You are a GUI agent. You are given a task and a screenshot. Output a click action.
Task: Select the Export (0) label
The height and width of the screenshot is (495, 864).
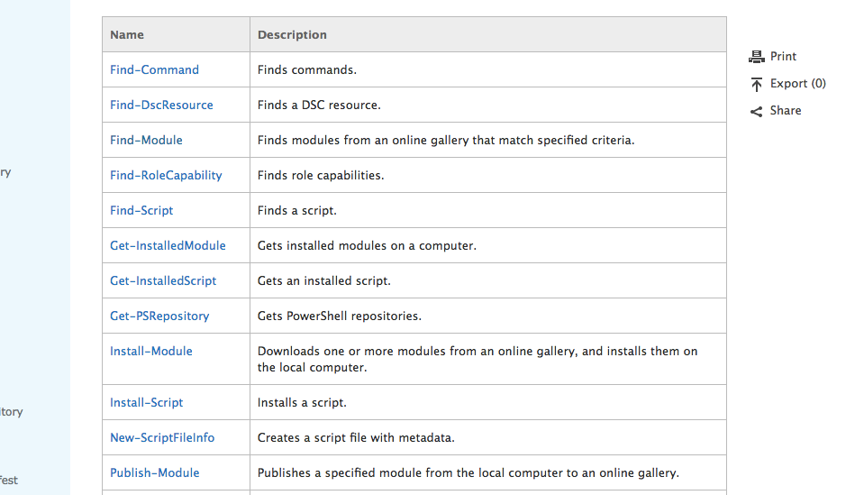pyautogui.click(x=797, y=84)
